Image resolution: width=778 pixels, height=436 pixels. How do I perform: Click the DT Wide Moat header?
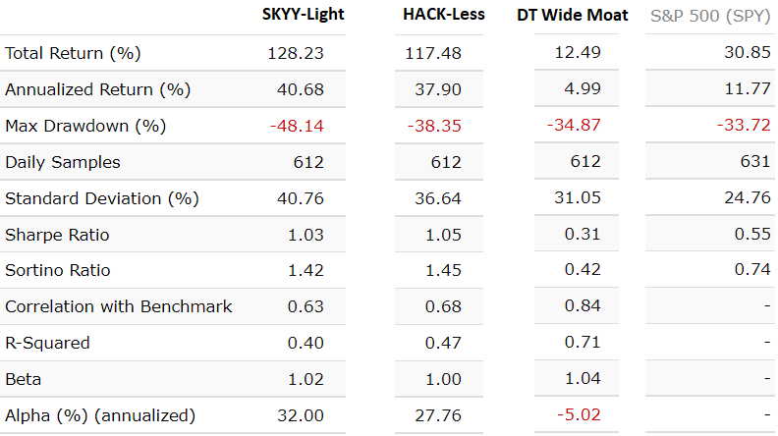(x=572, y=15)
